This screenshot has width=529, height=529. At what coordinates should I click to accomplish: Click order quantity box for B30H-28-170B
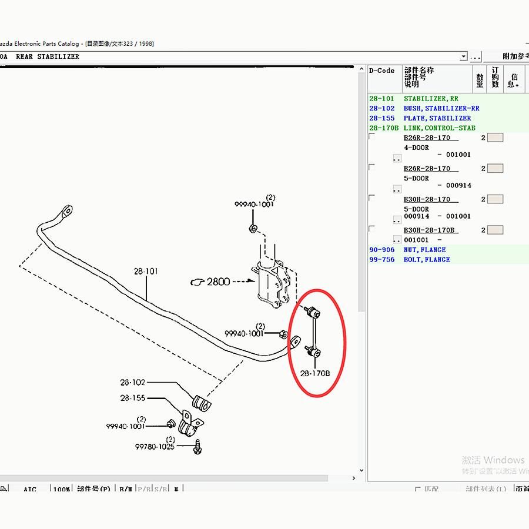tap(495, 230)
